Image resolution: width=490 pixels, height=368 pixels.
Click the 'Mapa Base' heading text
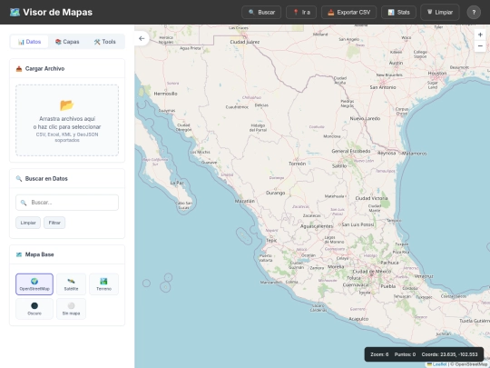(x=39, y=254)
